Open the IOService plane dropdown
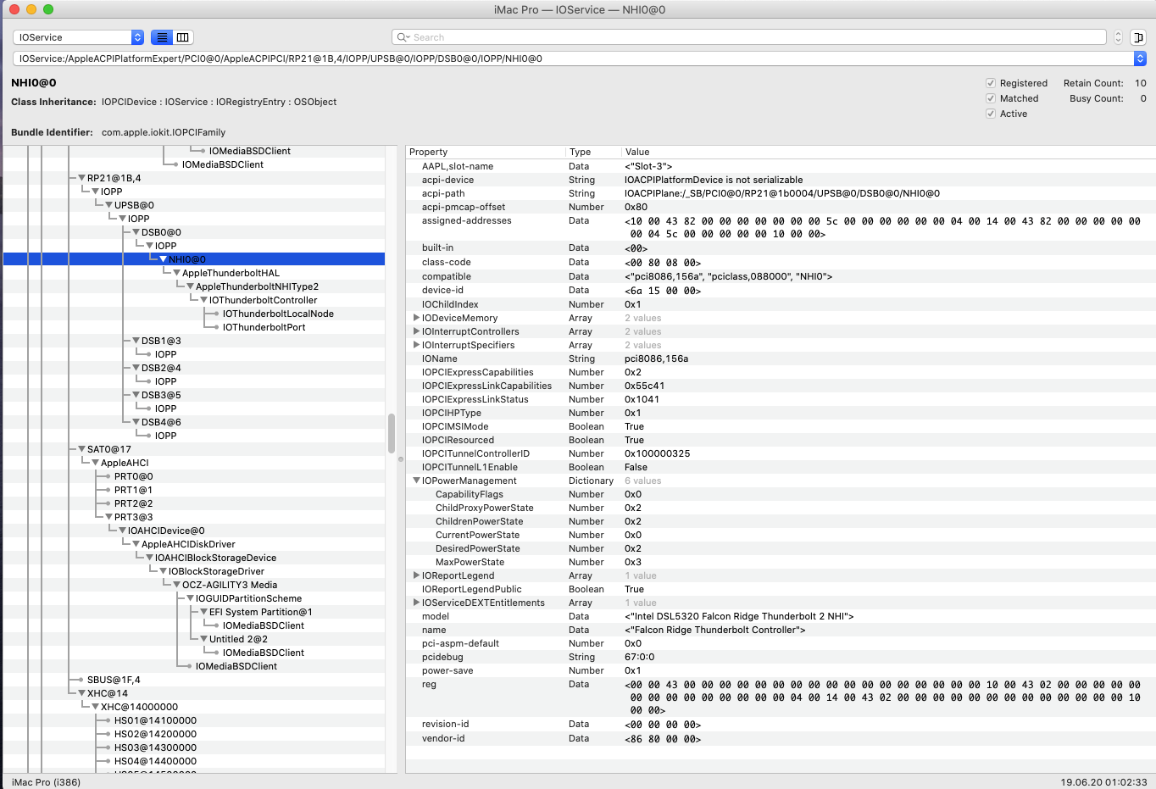 (79, 37)
